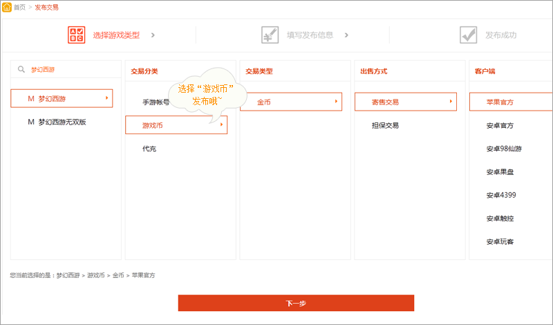Choose 手游帐号 transaction category
The width and height of the screenshot is (553, 325).
tap(156, 102)
